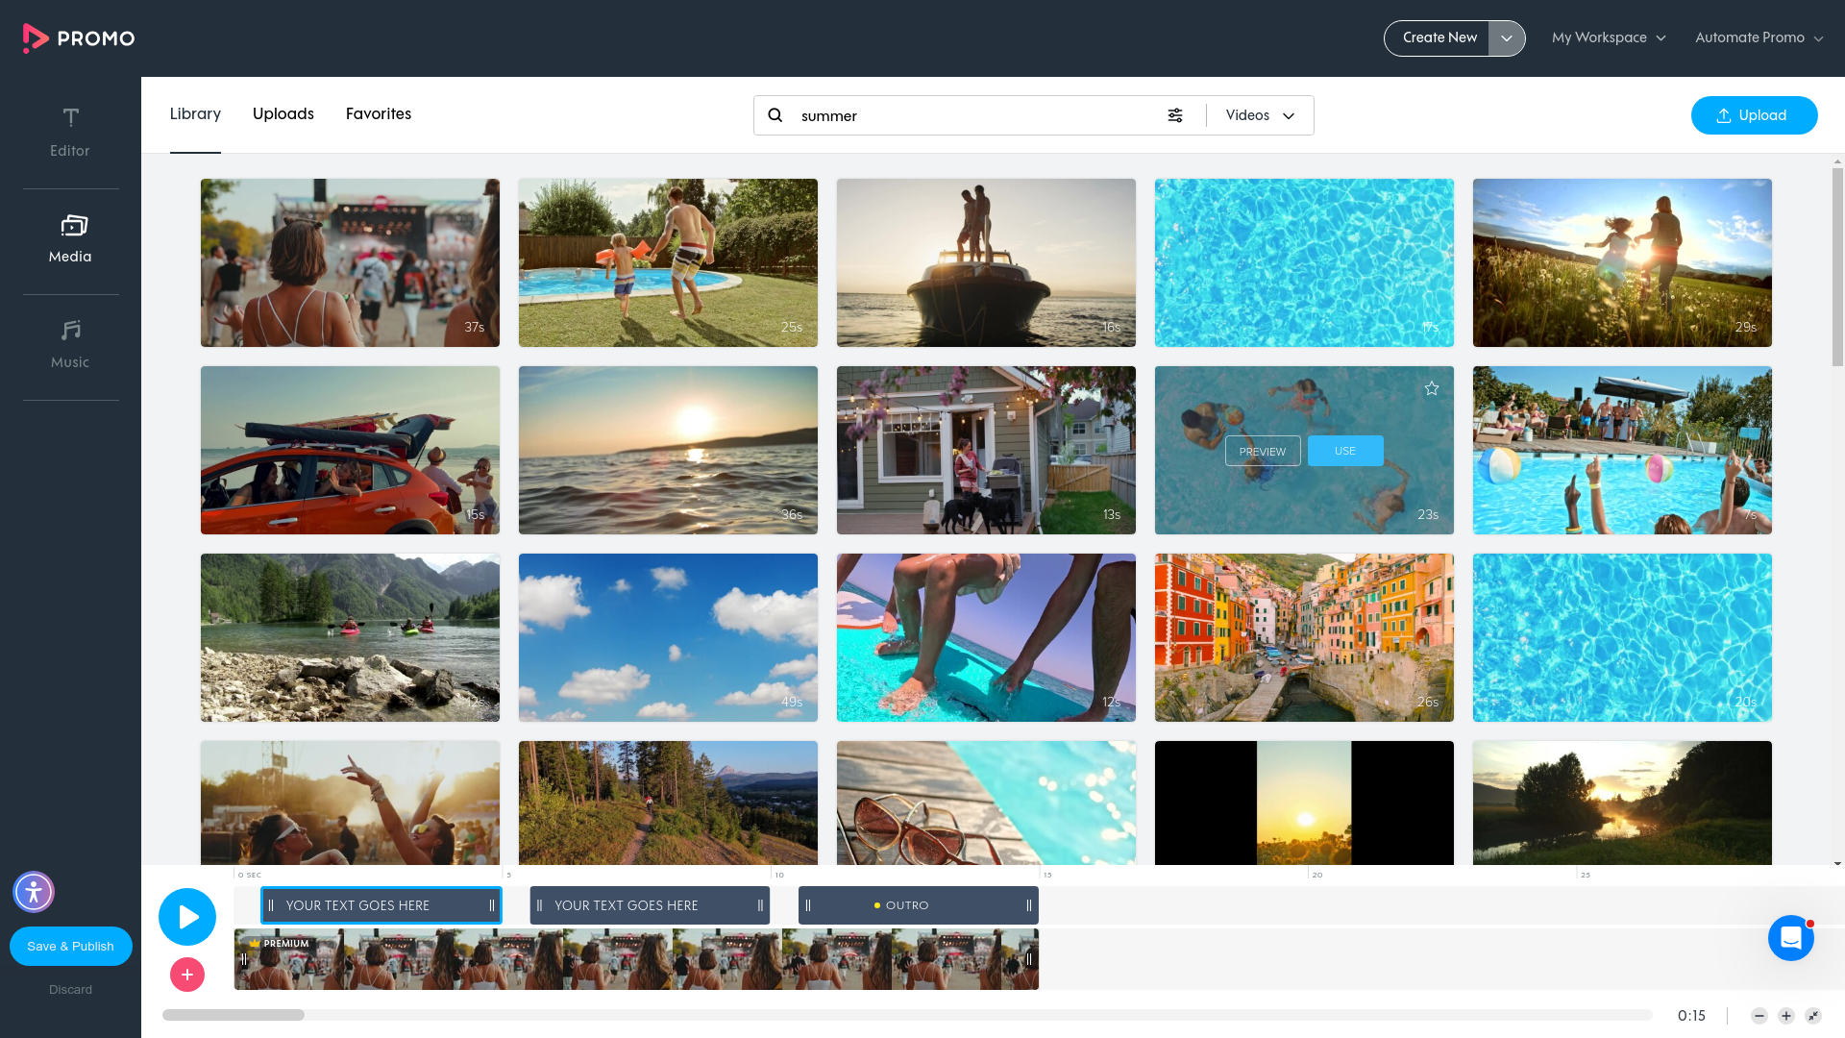
Task: Expand the Create New dropdown arrow
Action: click(x=1507, y=38)
